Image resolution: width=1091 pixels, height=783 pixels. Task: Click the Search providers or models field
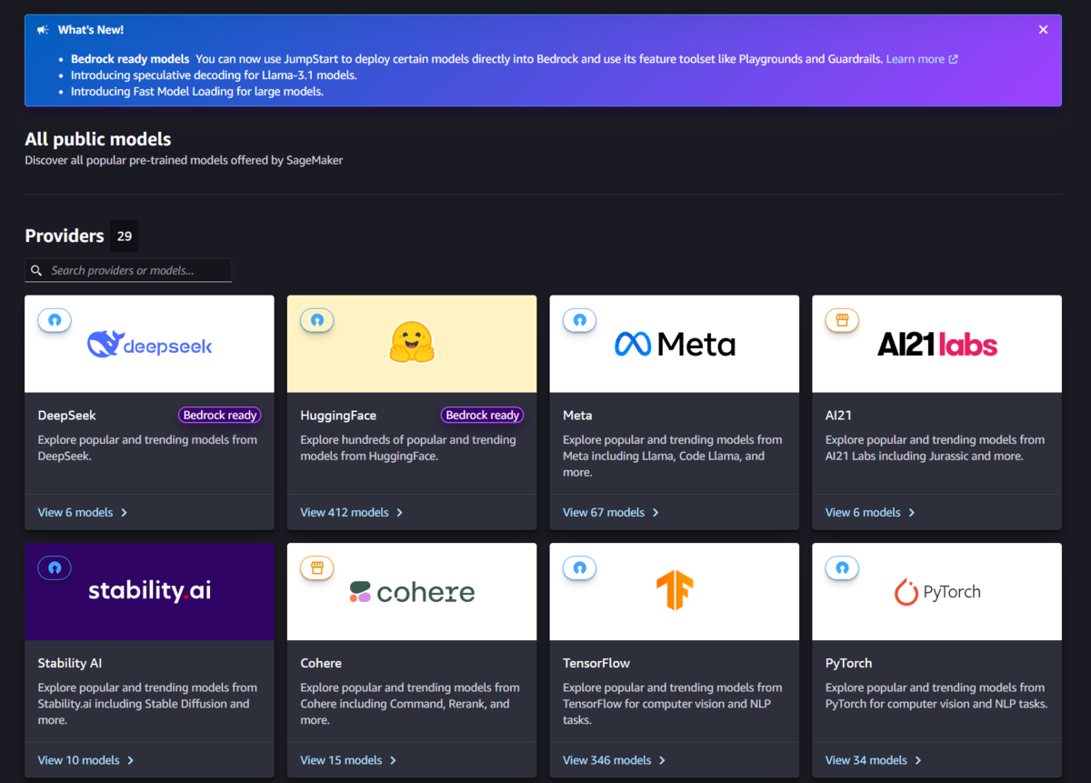tap(128, 270)
